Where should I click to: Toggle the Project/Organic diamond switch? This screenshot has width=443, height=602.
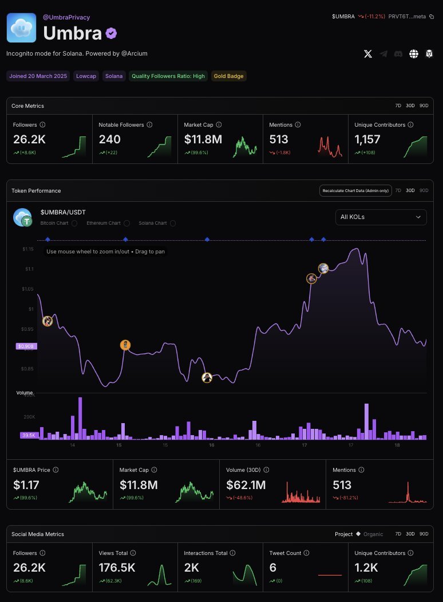[358, 534]
